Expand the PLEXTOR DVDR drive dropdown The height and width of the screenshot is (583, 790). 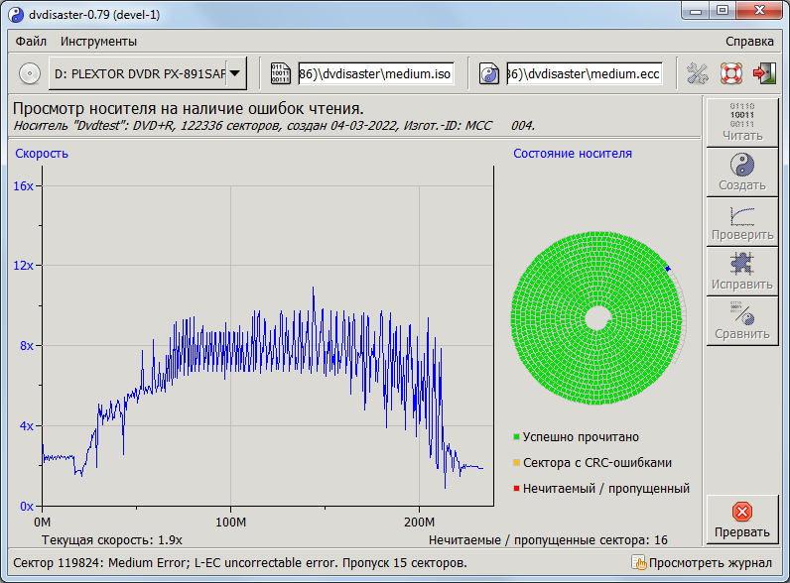click(235, 73)
